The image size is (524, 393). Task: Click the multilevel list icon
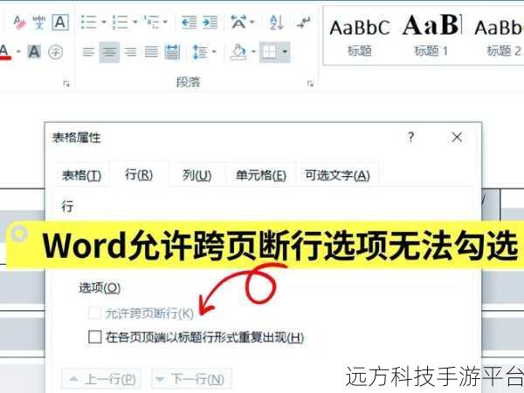152,23
